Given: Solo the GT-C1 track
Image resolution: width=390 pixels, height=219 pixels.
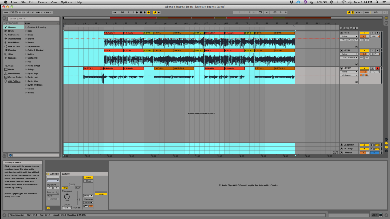Looking at the screenshot, I should (x=372, y=68).
